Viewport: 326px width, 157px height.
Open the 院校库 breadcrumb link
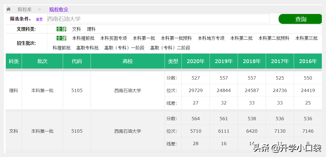point(25,9)
